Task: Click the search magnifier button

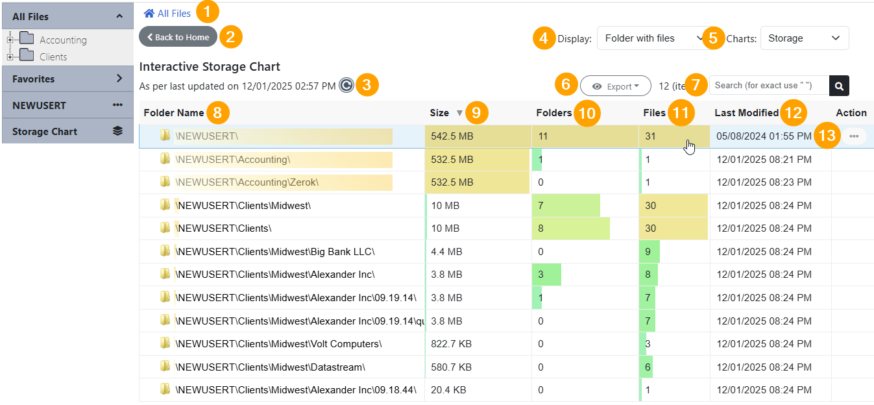Action: click(x=839, y=86)
